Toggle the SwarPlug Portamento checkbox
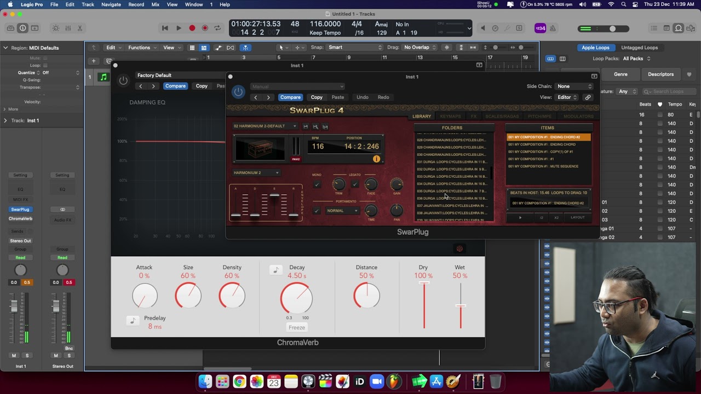 click(x=317, y=211)
